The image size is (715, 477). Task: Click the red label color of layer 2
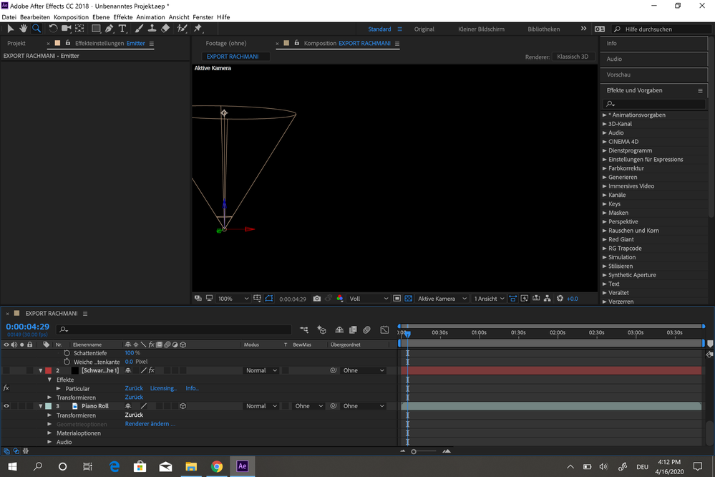(x=48, y=370)
